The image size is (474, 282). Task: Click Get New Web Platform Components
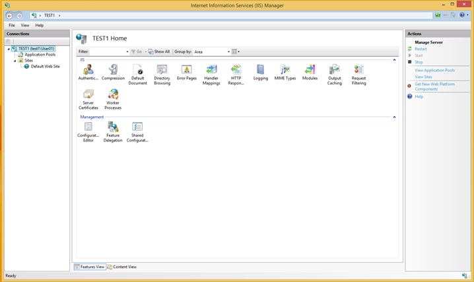click(434, 87)
